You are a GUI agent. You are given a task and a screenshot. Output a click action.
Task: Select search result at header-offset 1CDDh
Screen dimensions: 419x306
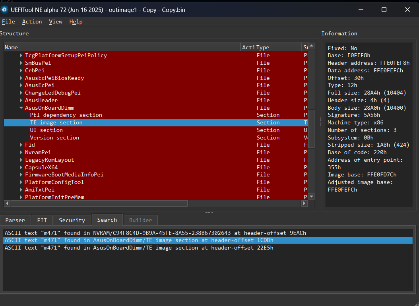[208, 240]
